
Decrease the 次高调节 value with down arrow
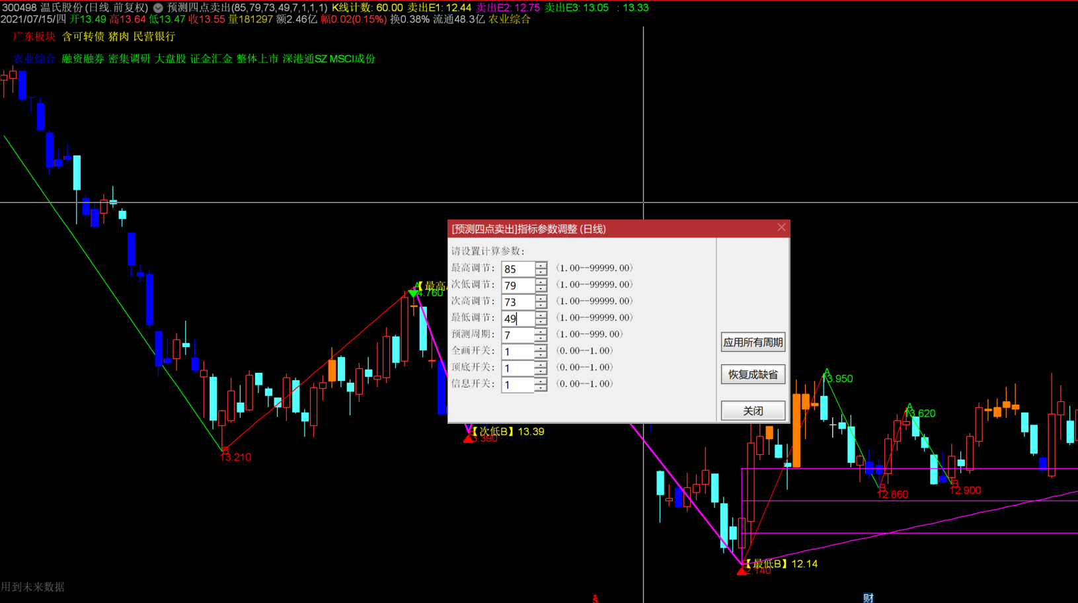point(541,305)
